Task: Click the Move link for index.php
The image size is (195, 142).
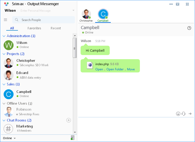Action: 131,69
